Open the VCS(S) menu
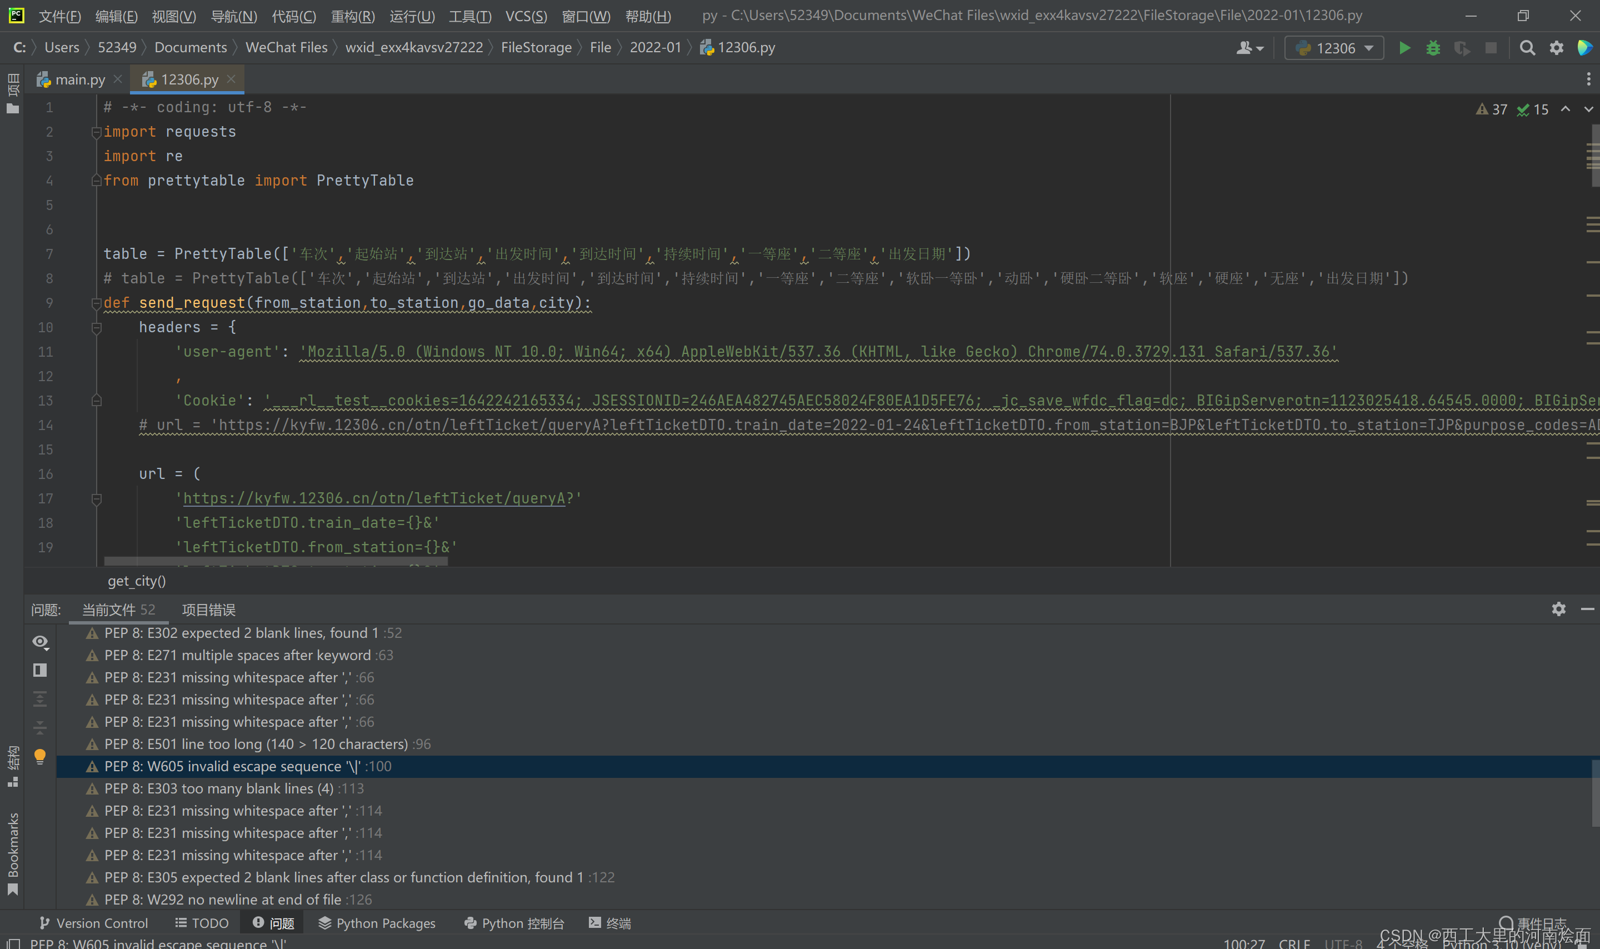The image size is (1600, 949). [x=526, y=16]
